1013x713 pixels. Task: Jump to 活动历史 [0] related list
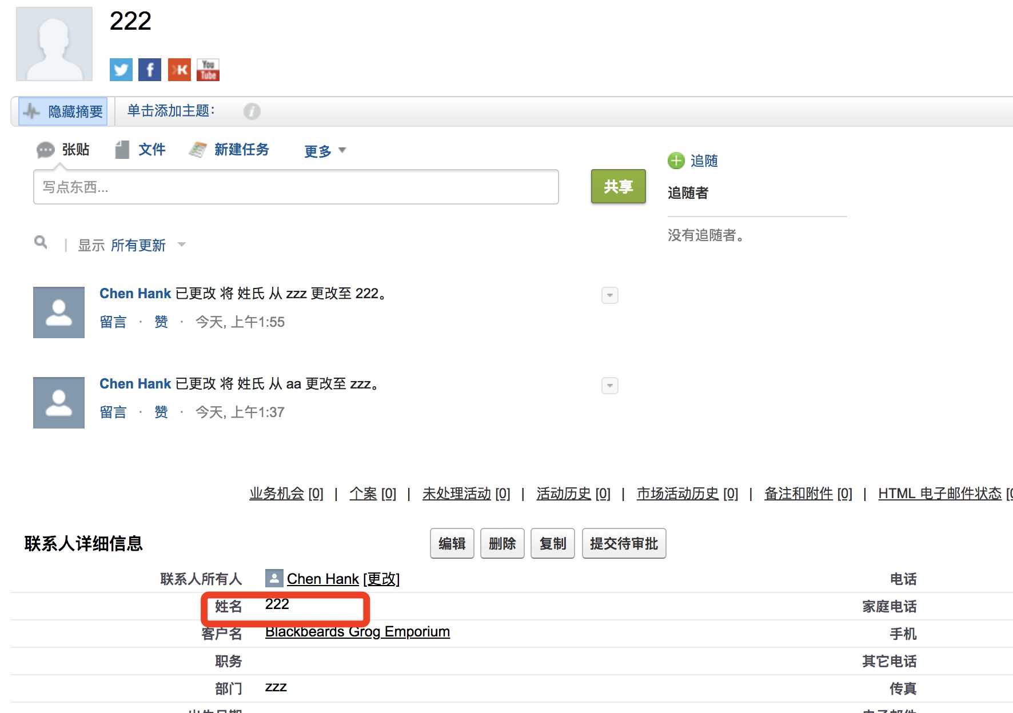[573, 494]
